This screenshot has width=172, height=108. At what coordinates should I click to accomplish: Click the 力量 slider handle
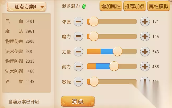click(x=117, y=52)
